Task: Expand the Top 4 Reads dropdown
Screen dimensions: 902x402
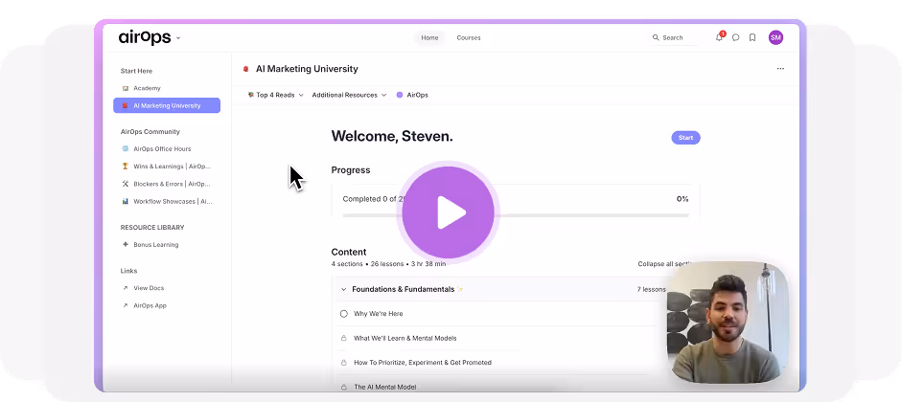Action: pos(275,96)
